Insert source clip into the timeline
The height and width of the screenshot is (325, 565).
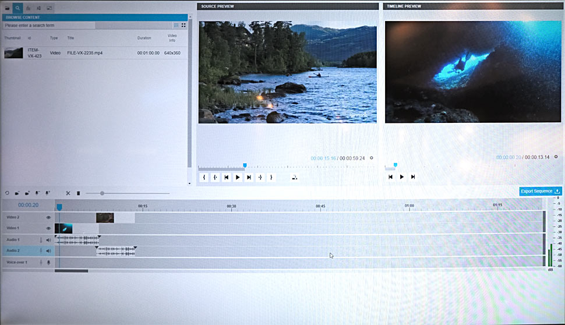295,178
